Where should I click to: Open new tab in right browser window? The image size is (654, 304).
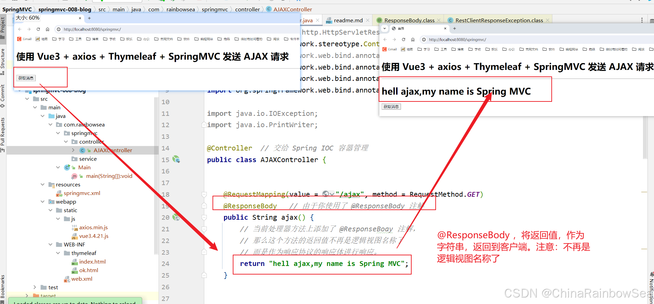(455, 28)
